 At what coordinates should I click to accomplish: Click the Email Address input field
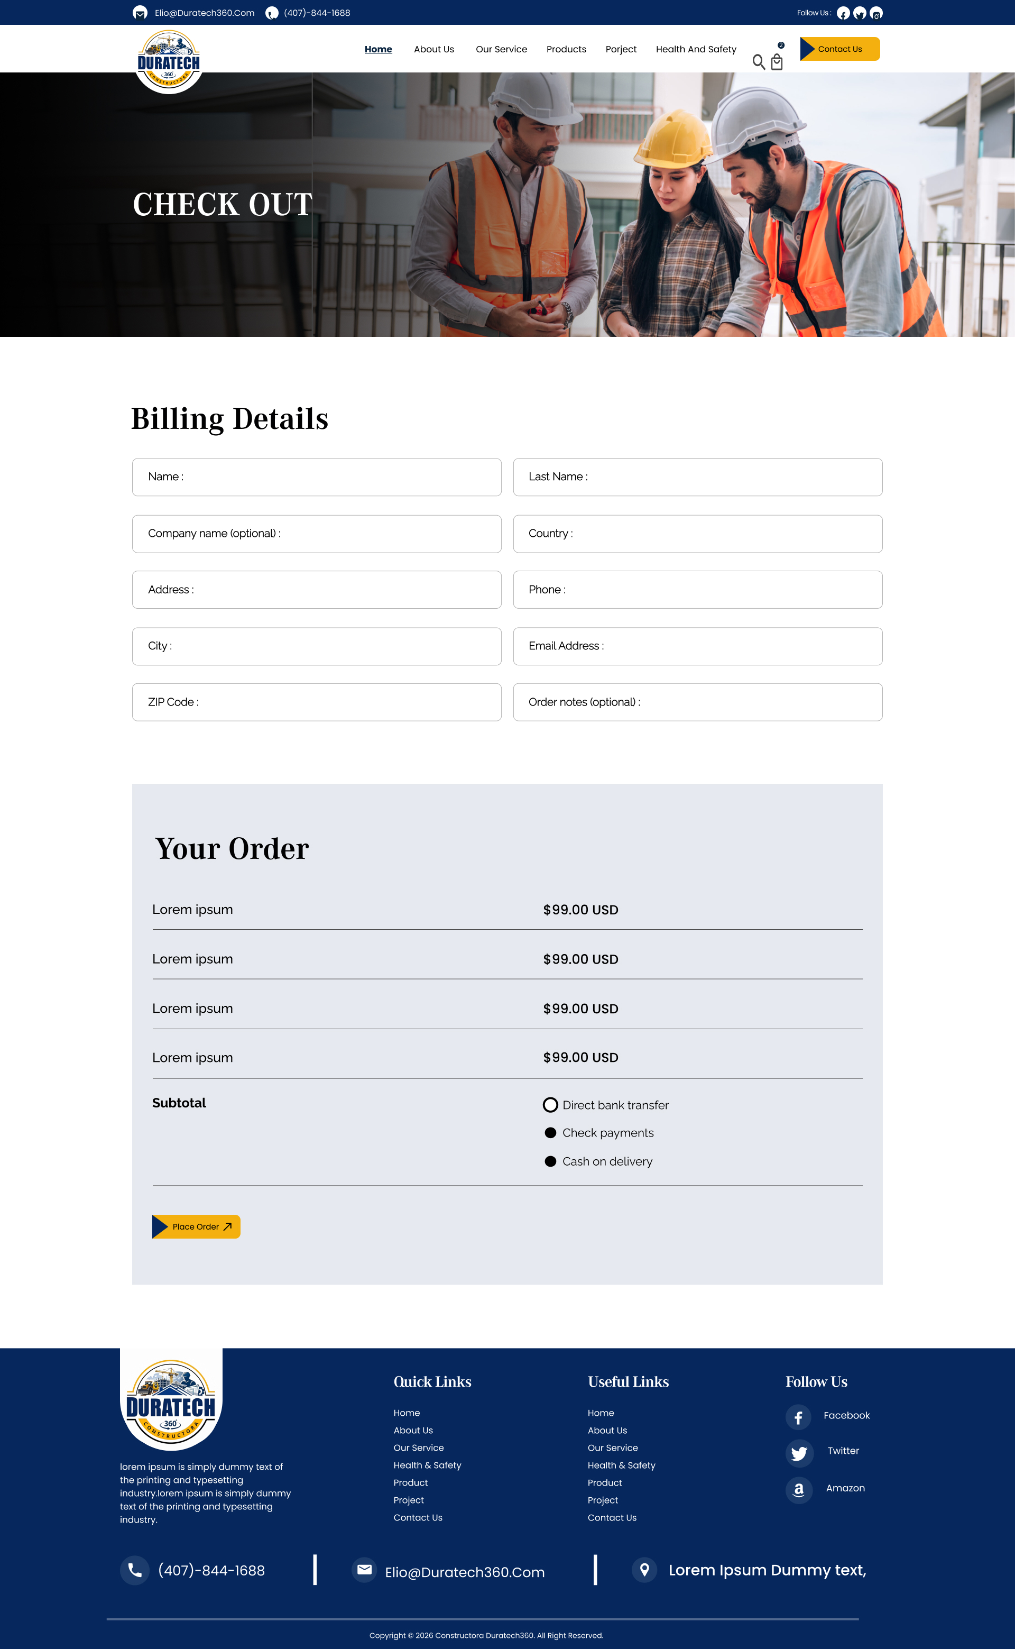[x=697, y=647]
